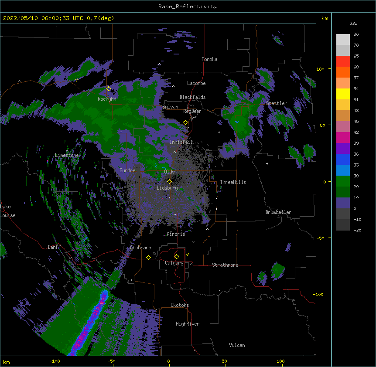376x367 pixels.
Task: Select the Limestone label
Action: tap(67, 155)
